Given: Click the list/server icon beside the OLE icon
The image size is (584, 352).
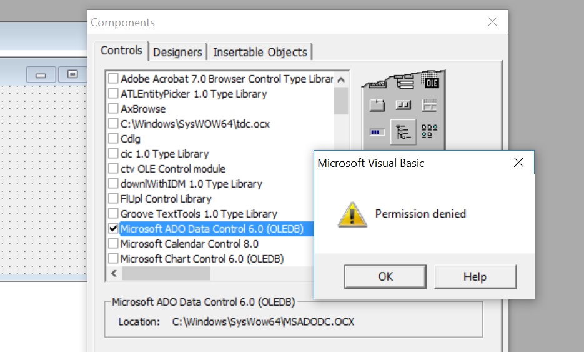Looking at the screenshot, I should [x=405, y=82].
